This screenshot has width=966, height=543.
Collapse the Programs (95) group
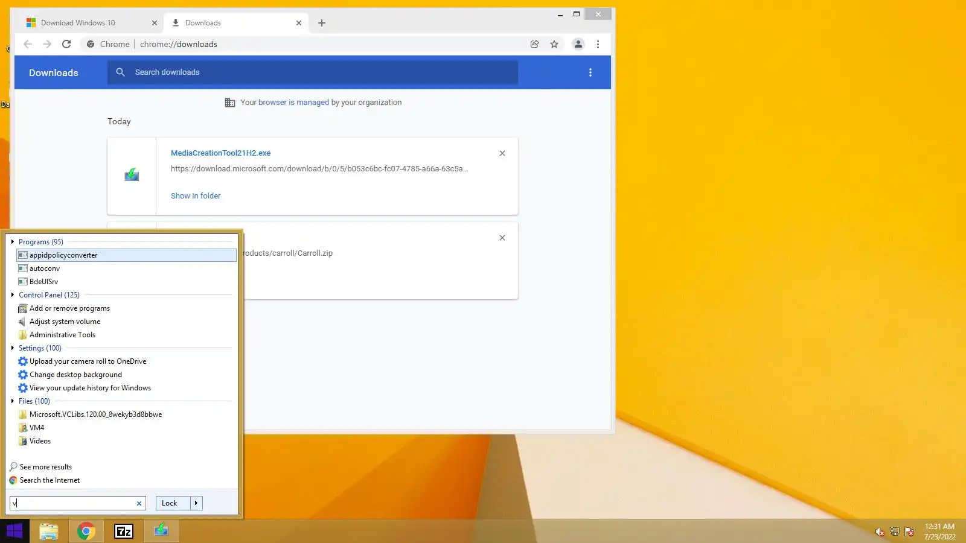click(13, 242)
